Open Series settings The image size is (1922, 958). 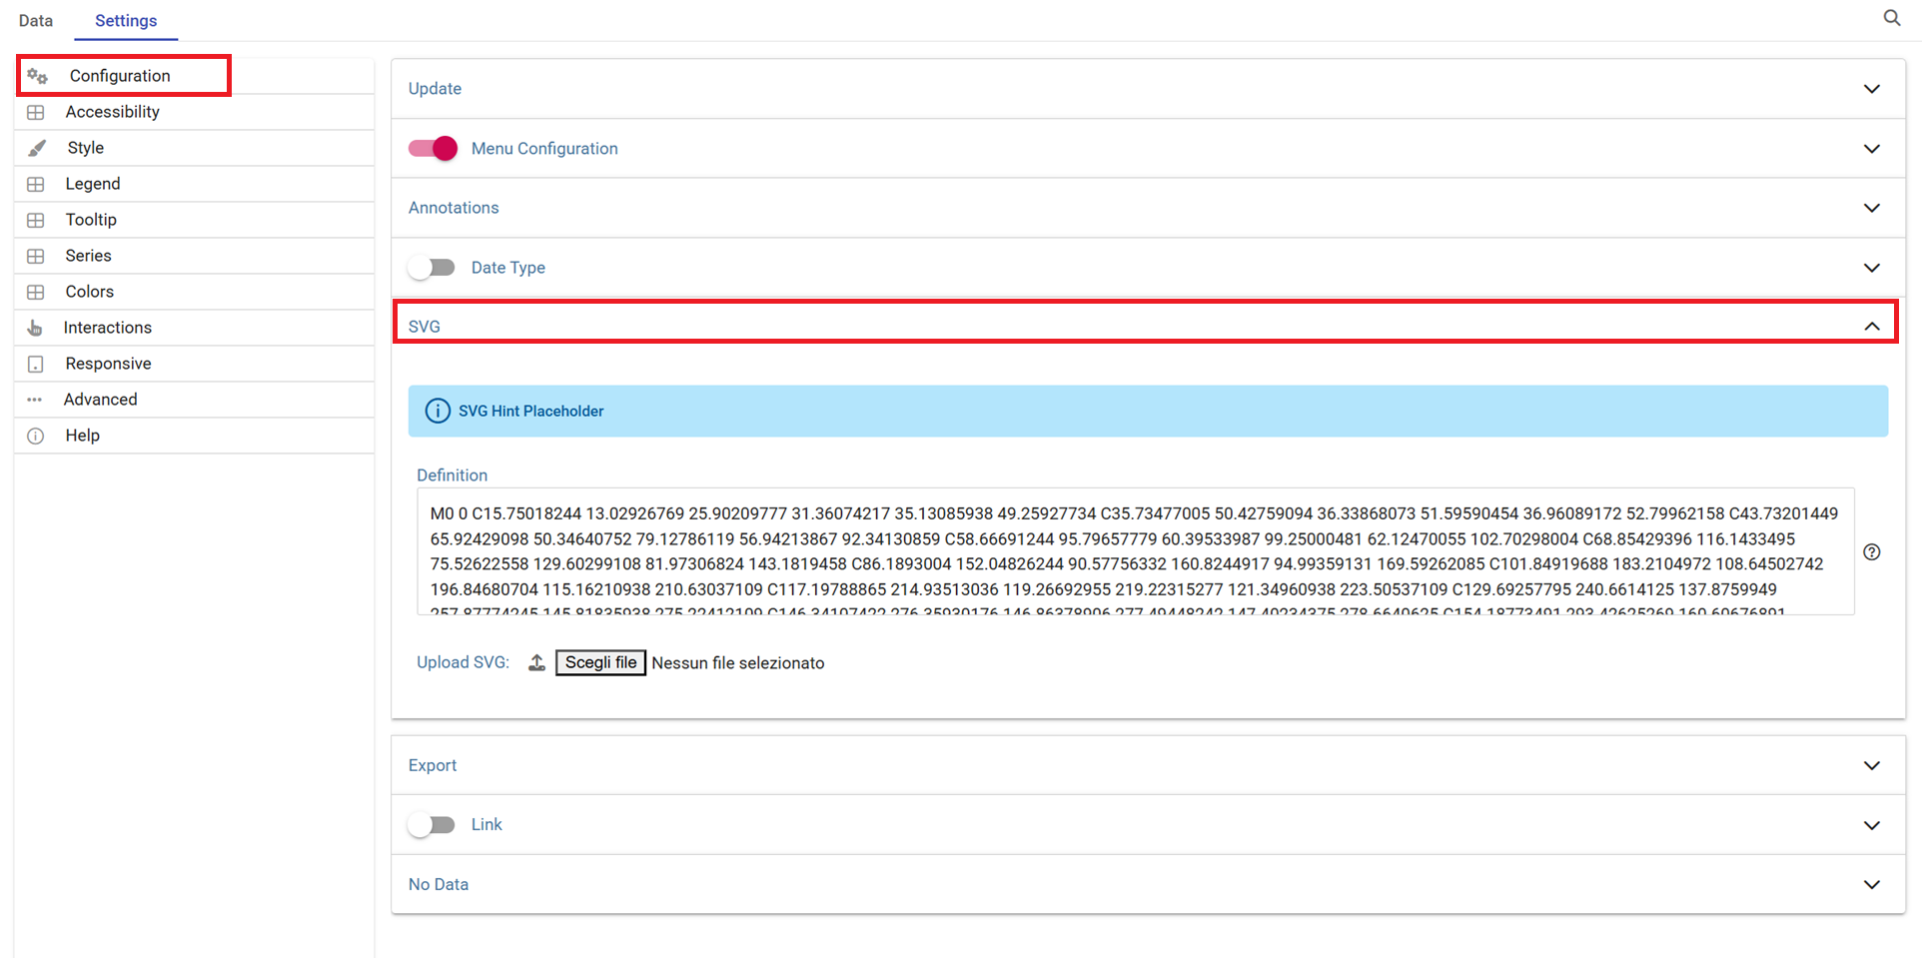[195, 256]
